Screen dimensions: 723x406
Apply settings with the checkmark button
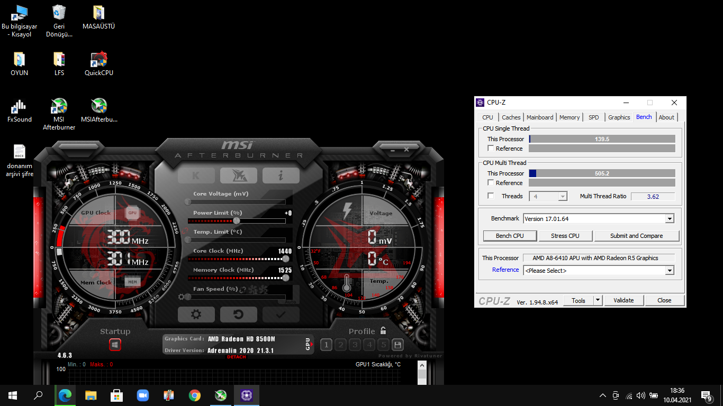[x=281, y=315]
